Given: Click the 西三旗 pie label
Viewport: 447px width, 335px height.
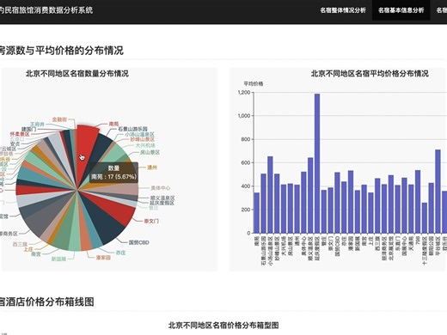Looking at the screenshot, I should pos(20,244).
